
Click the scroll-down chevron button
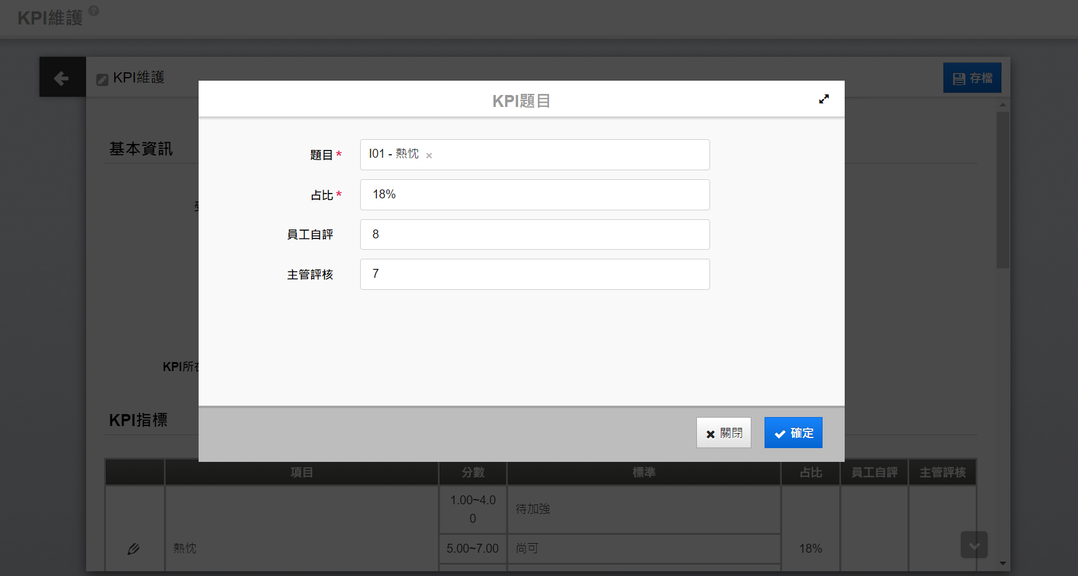(974, 545)
